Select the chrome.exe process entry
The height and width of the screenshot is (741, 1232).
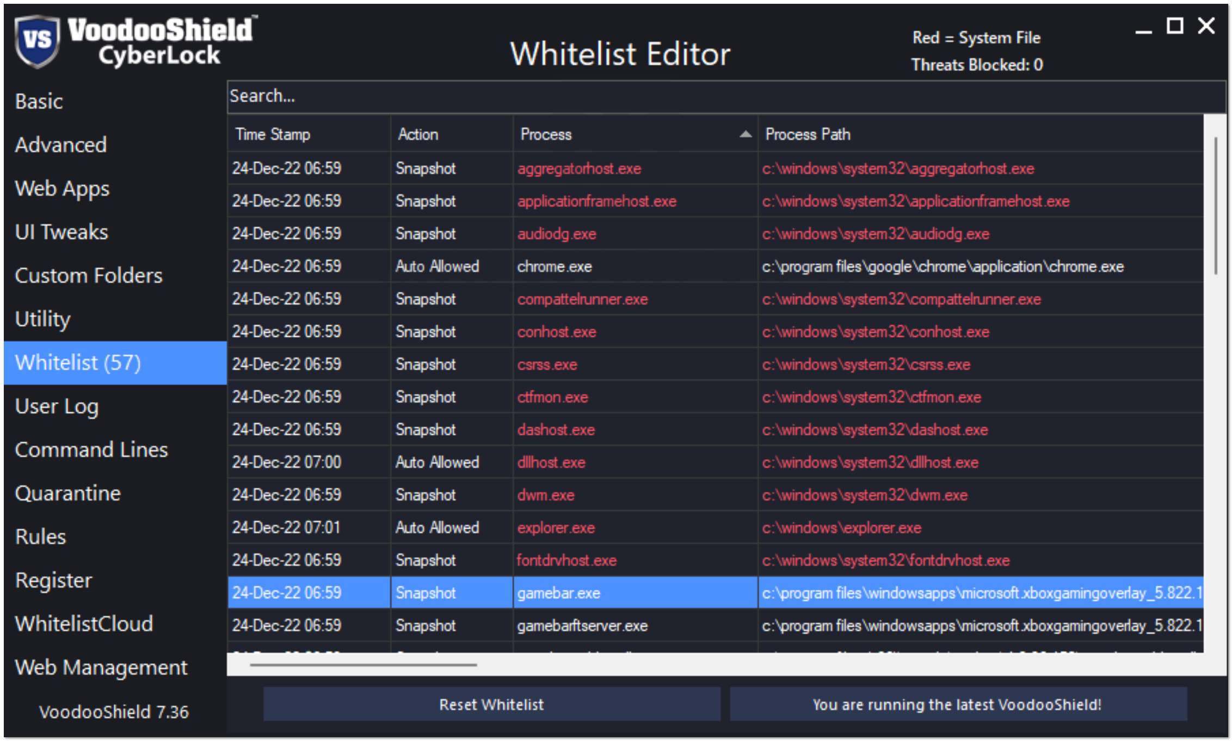715,266
